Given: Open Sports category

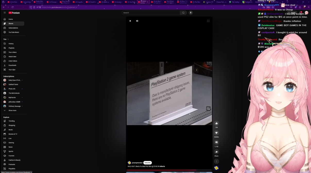Looking at the screenshot, I should 13,151.
